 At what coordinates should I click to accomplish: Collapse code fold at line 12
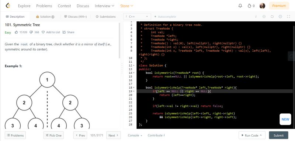tap(134, 65)
